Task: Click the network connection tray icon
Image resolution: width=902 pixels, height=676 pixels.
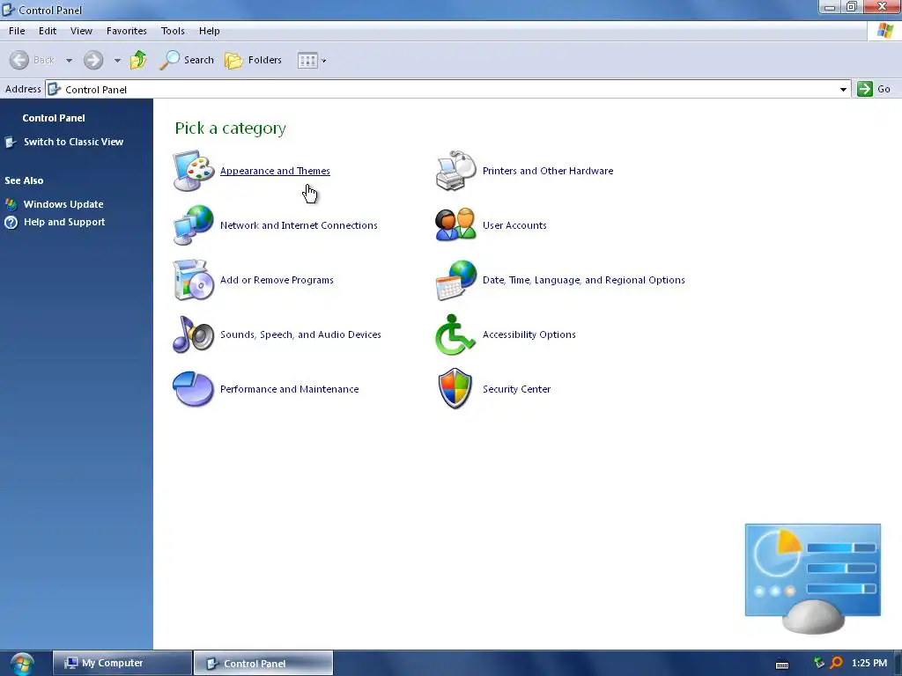Action: point(819,663)
